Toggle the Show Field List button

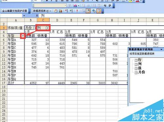(99, 11)
